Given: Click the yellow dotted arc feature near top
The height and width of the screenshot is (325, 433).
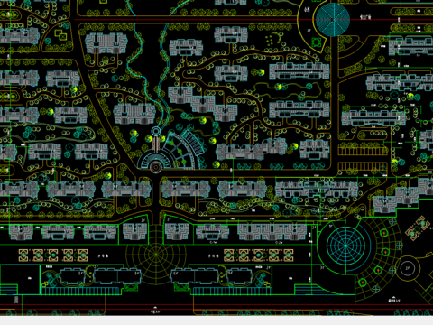Looking at the screenshot, I should coord(274,39).
